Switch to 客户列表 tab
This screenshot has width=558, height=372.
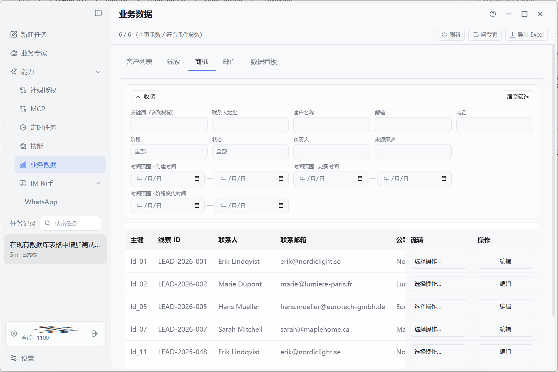pos(139,62)
